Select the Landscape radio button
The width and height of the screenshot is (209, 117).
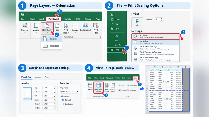point(63,104)
